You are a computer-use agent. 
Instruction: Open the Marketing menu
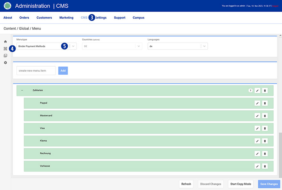tap(66, 18)
